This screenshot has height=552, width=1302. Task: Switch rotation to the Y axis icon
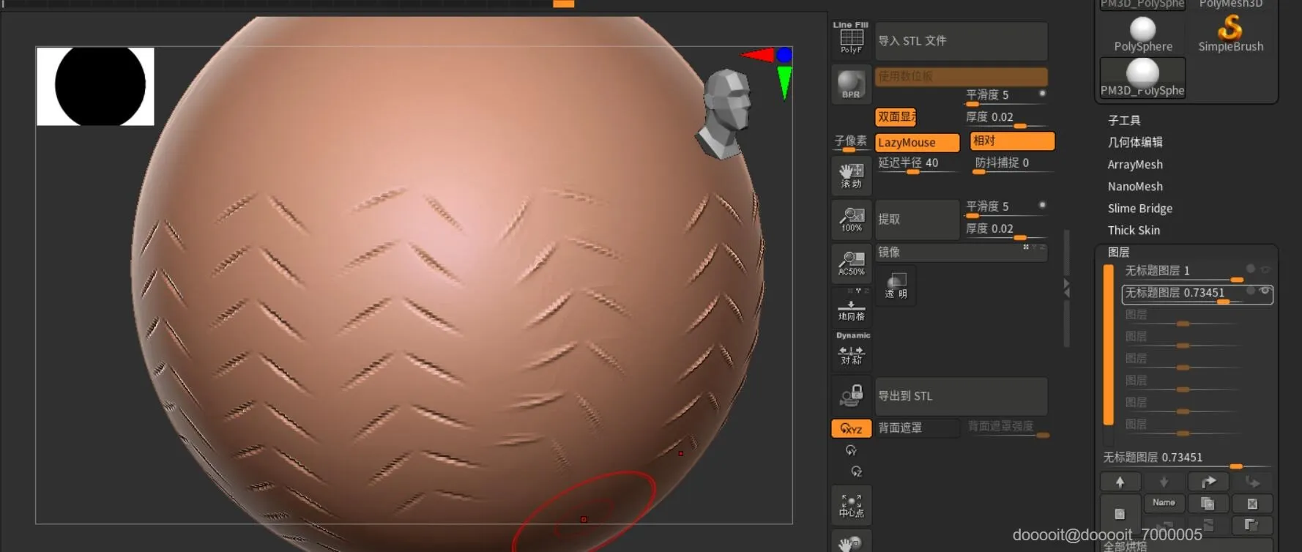851,450
